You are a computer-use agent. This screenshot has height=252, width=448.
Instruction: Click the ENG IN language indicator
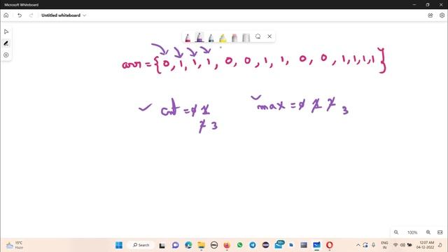tap(384, 245)
